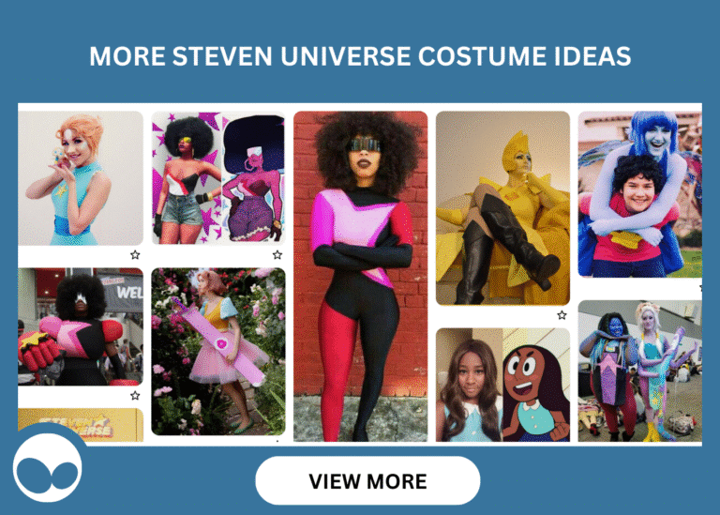Click the More Steven Universe Costume Ideas heading
720x515 pixels.
[x=360, y=56]
